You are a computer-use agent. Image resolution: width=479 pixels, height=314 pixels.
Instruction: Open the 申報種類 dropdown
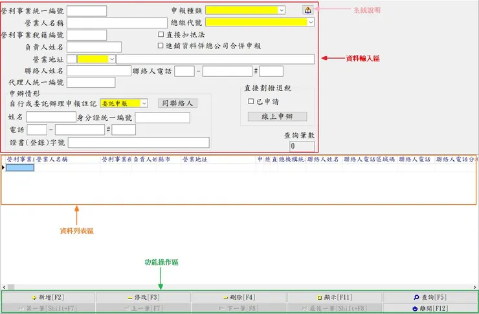point(282,10)
